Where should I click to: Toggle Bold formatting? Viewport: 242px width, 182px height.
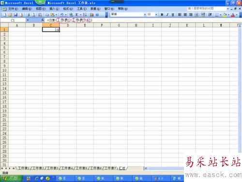point(162,15)
